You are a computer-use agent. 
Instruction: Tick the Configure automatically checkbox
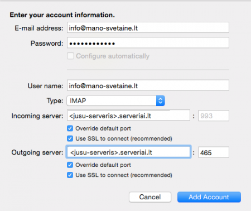pyautogui.click(x=70, y=56)
